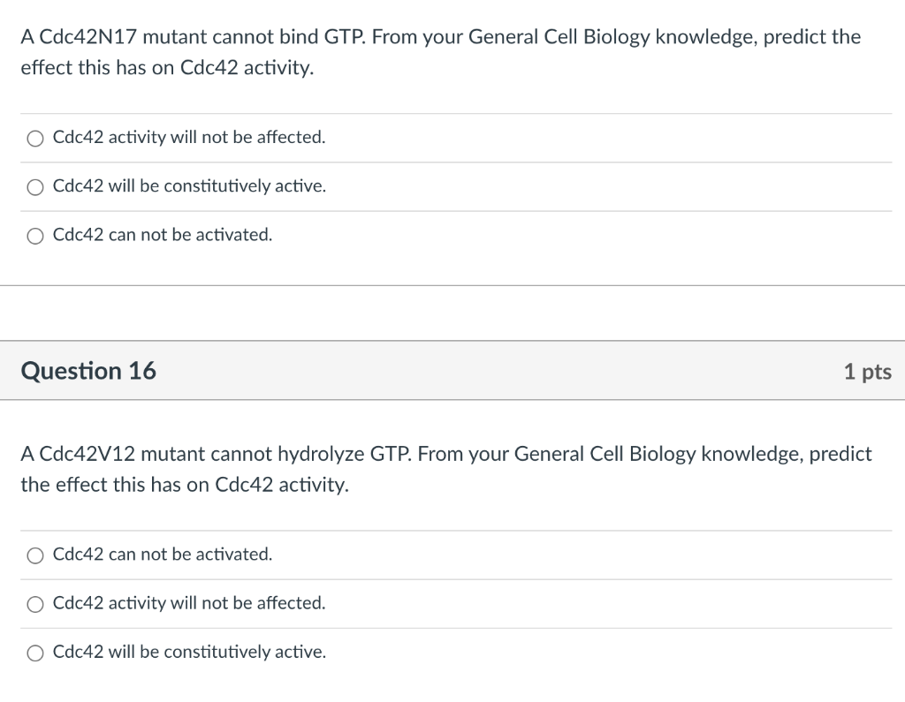Select top question's "activity will not be affected" radio
This screenshot has height=702, width=905.
point(35,138)
